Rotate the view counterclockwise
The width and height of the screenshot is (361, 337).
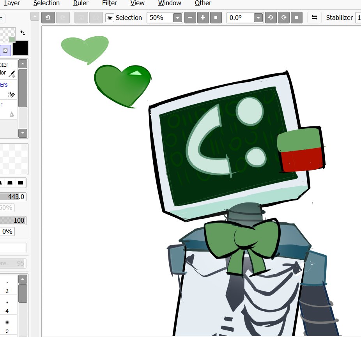tap(271, 18)
